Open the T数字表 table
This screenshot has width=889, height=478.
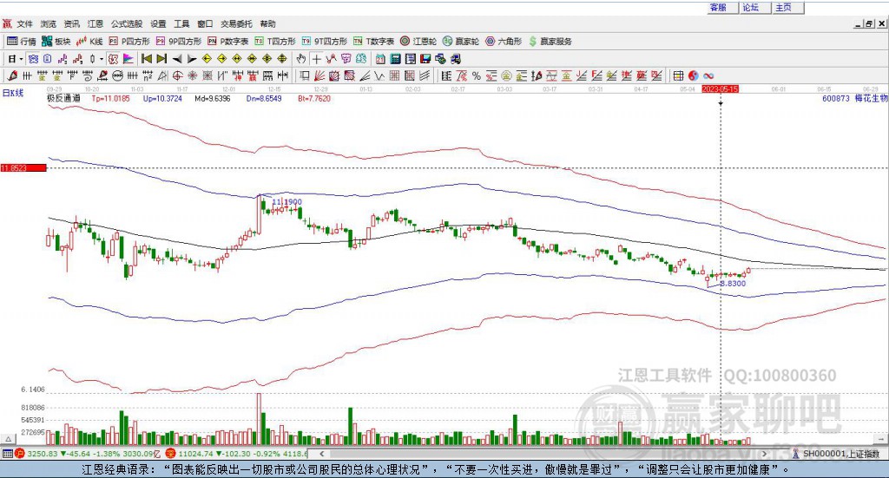click(373, 42)
